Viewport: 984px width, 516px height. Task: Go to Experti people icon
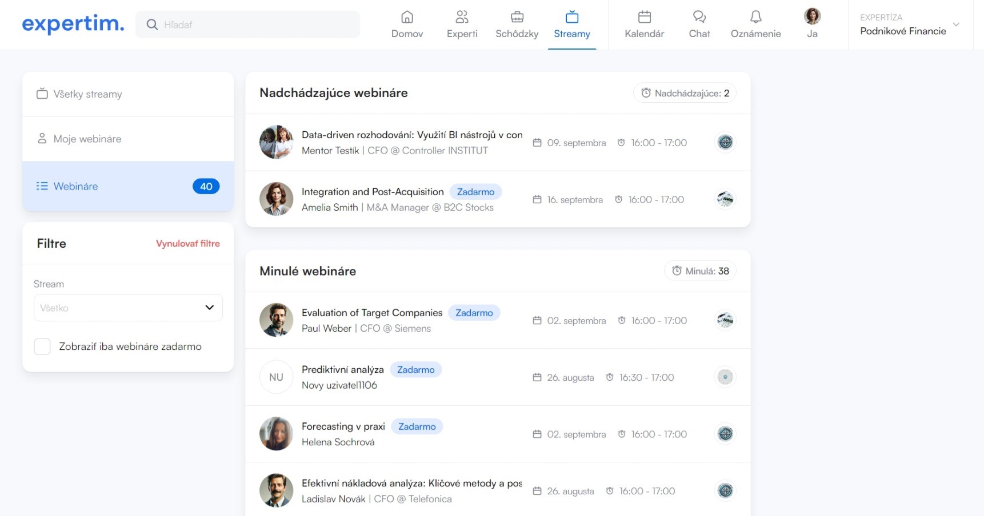(462, 17)
